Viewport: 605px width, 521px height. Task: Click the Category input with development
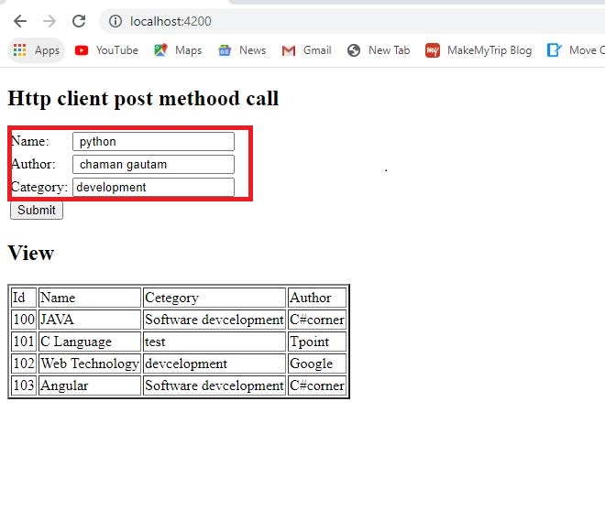click(154, 188)
